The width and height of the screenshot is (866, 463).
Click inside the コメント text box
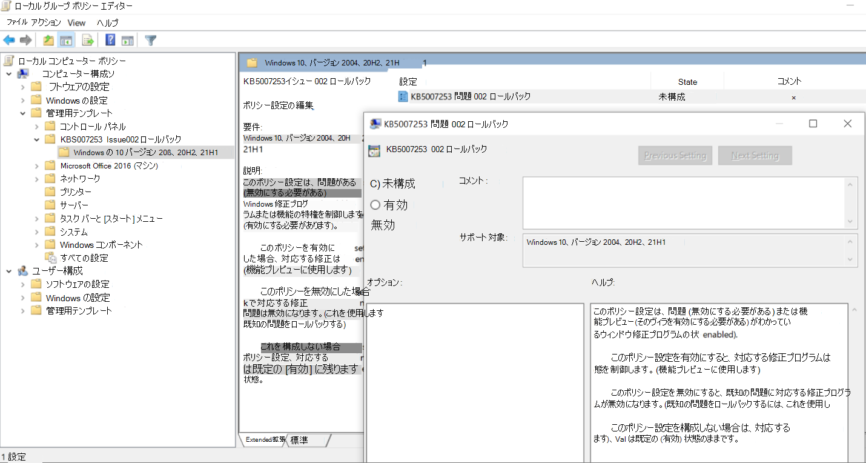684,203
